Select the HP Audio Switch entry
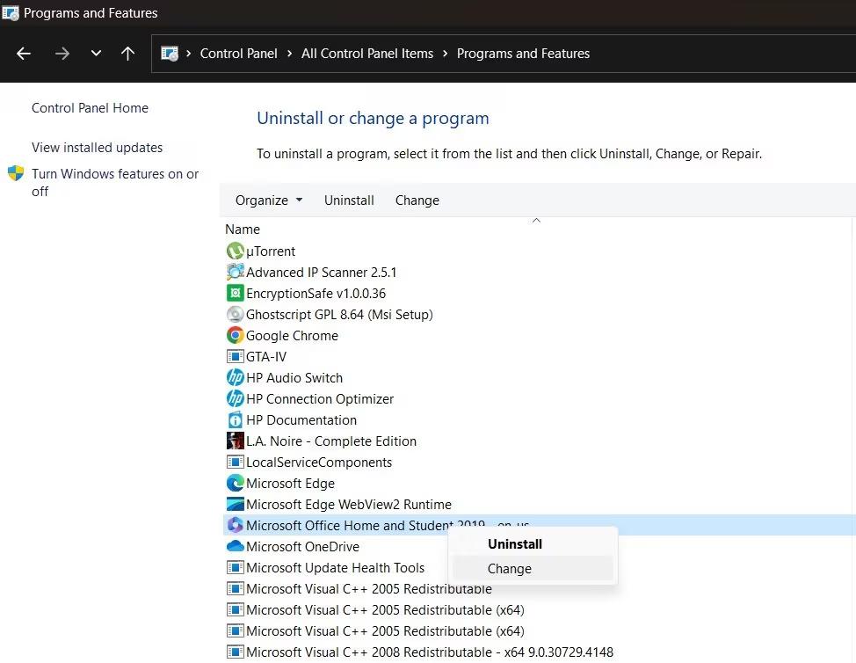856x663 pixels. tap(294, 378)
